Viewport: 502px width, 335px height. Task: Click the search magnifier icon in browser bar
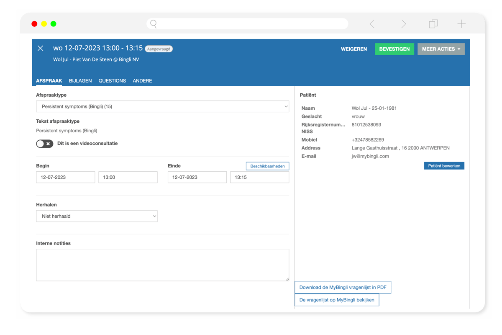[154, 24]
